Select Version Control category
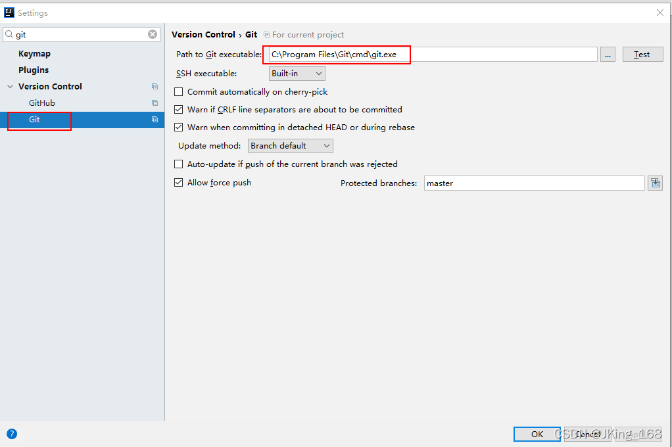The image size is (672, 447). 50,86
